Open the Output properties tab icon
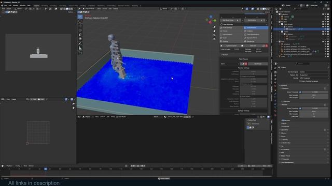Viewport: 332px width, 186px height. (275, 76)
